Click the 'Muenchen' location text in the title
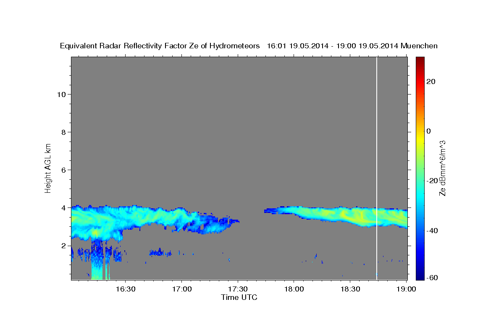Image resolution: width=504 pixels, height=336 pixels. click(419, 46)
